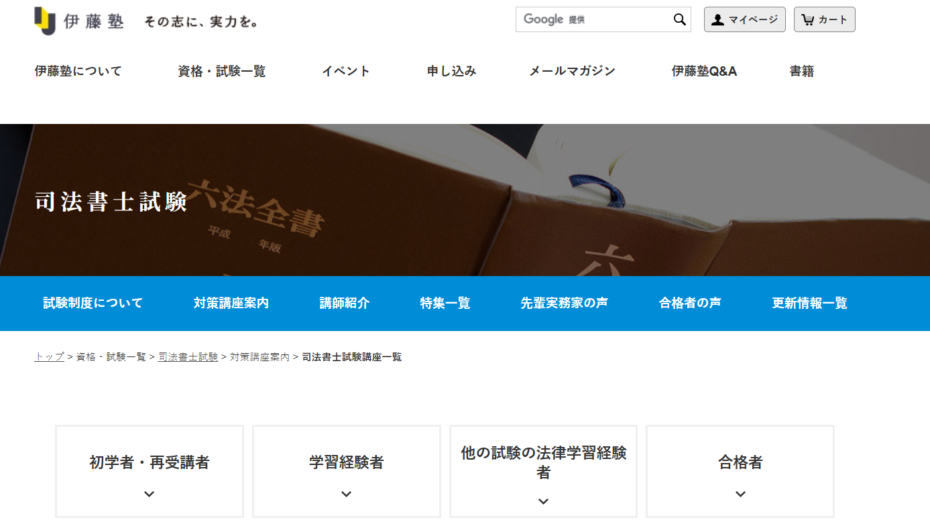This screenshot has height=526, width=930.
Task: Open the カート shopping cart button
Action: point(824,19)
